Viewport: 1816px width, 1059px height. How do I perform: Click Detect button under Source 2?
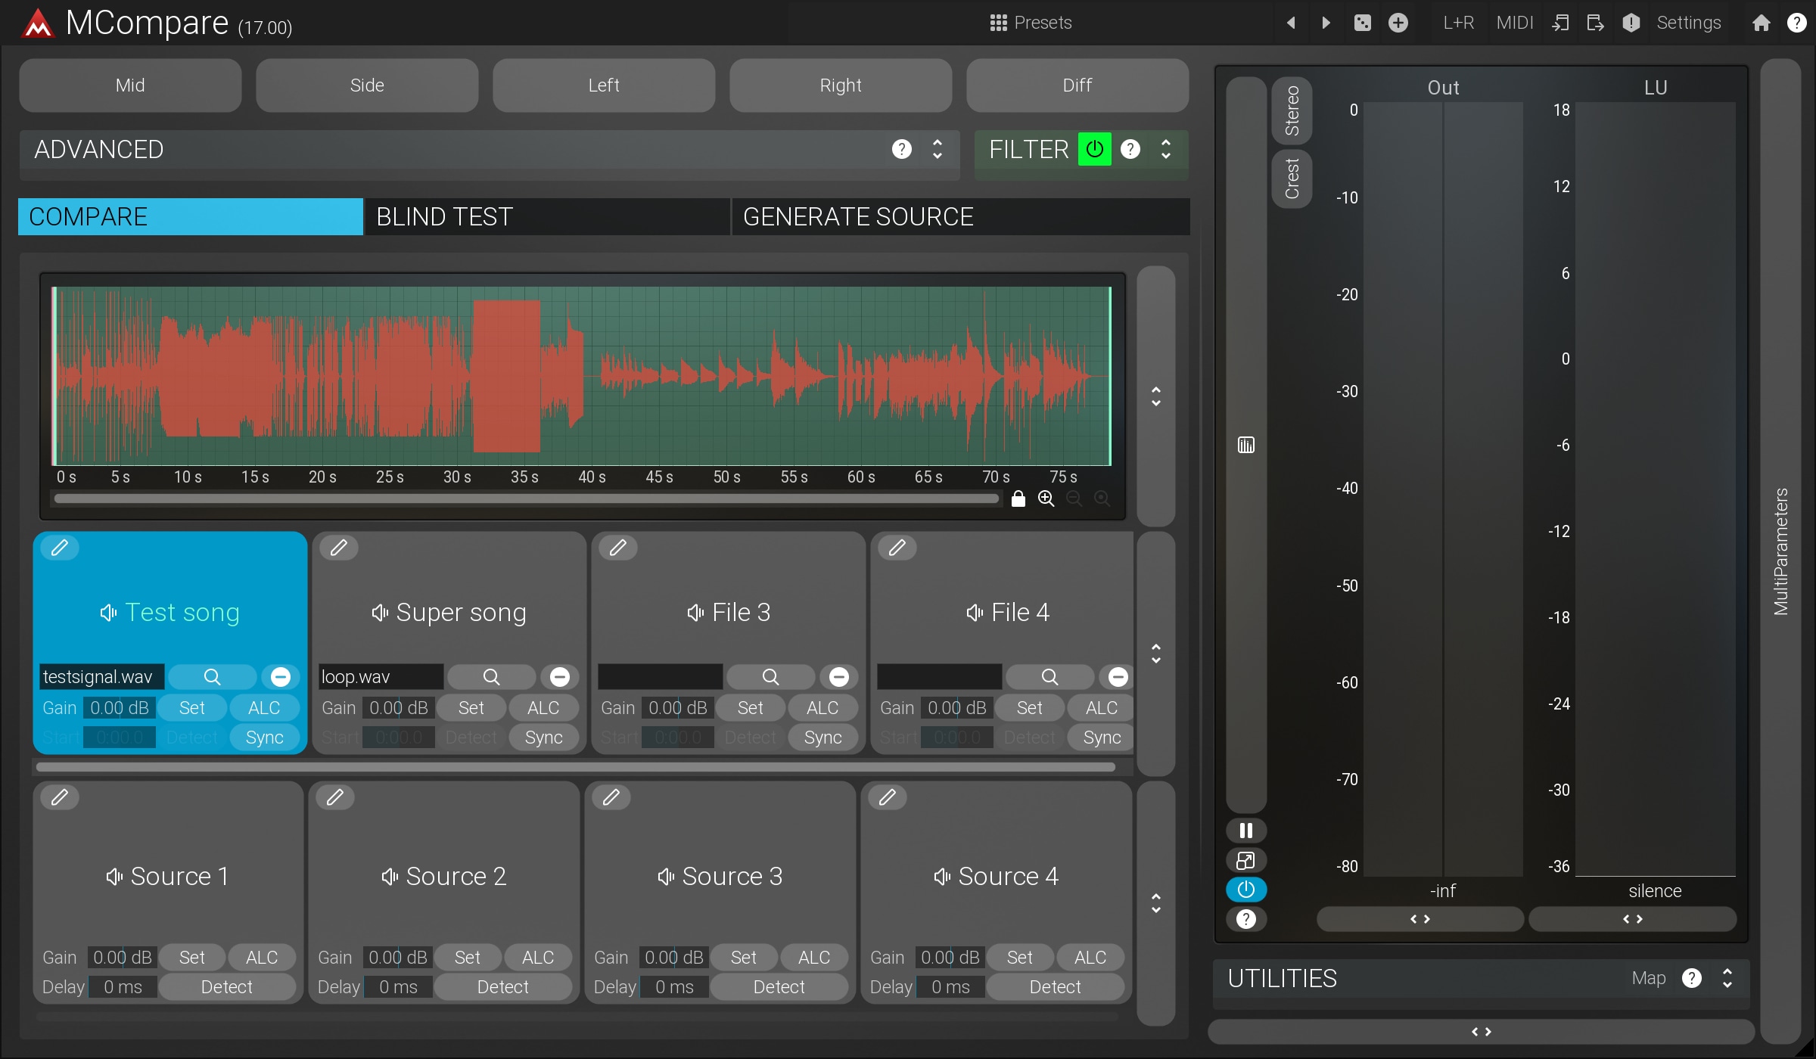[x=502, y=987]
